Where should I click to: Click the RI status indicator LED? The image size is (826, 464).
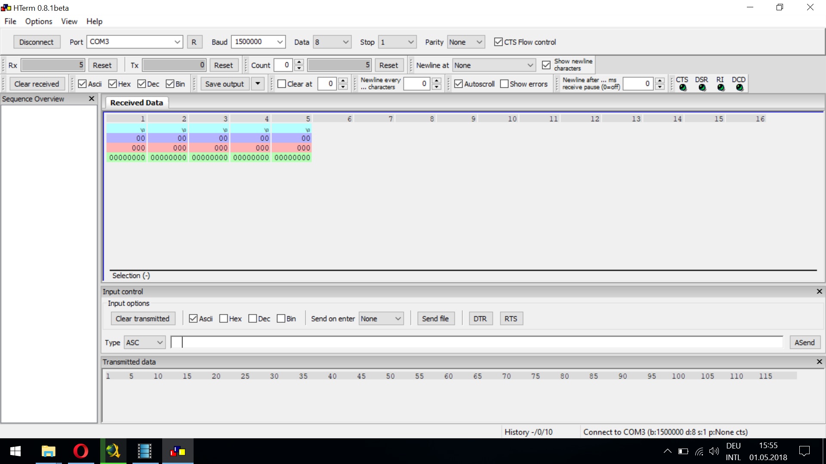721,88
